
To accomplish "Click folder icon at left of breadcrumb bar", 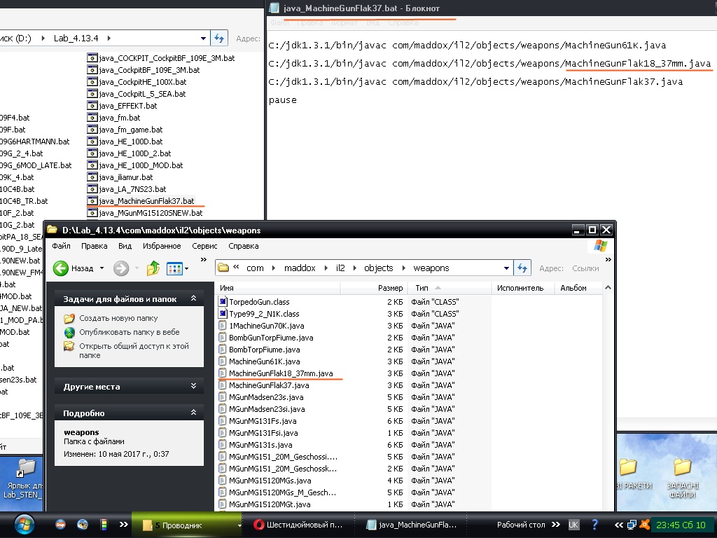I will [x=223, y=268].
